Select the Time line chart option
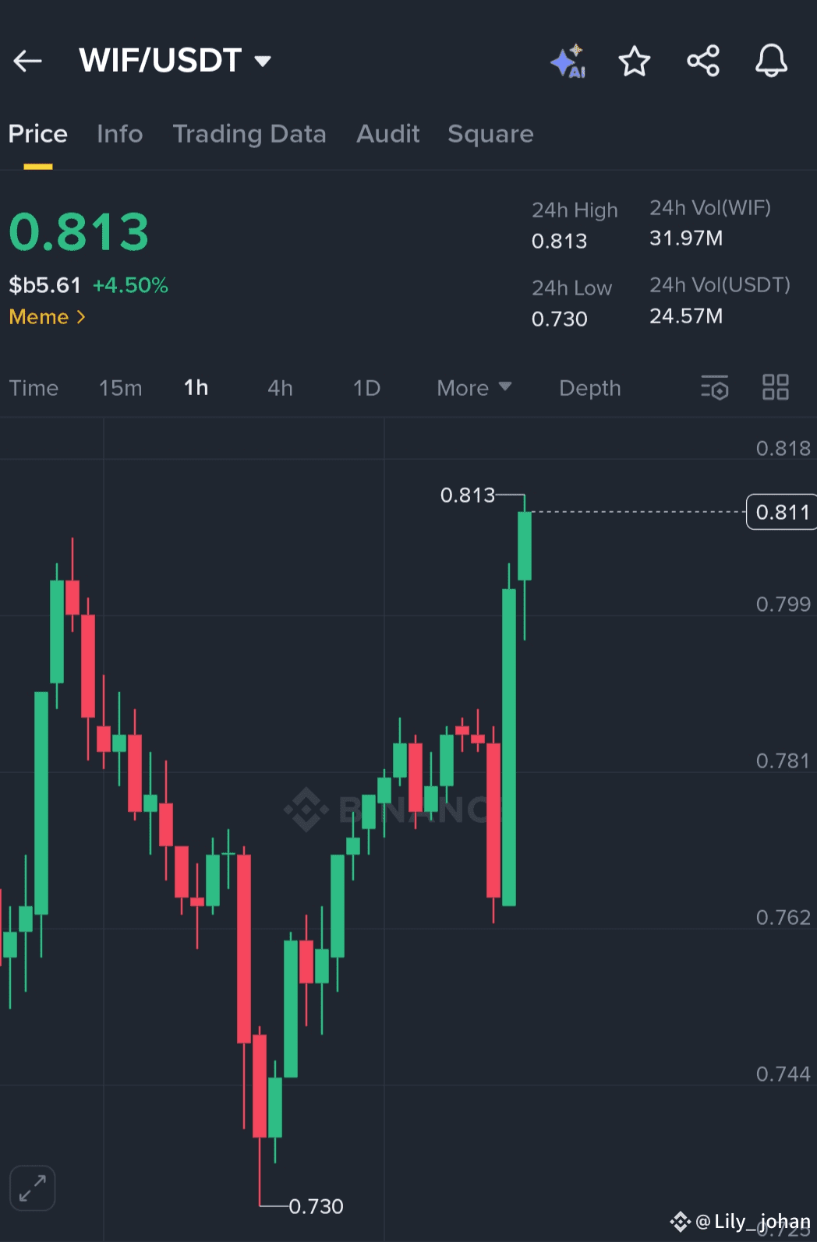This screenshot has width=817, height=1242. tap(34, 388)
